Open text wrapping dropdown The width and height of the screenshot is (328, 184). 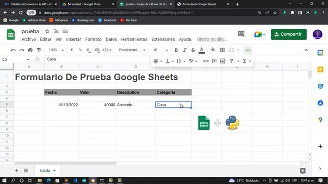181,61
